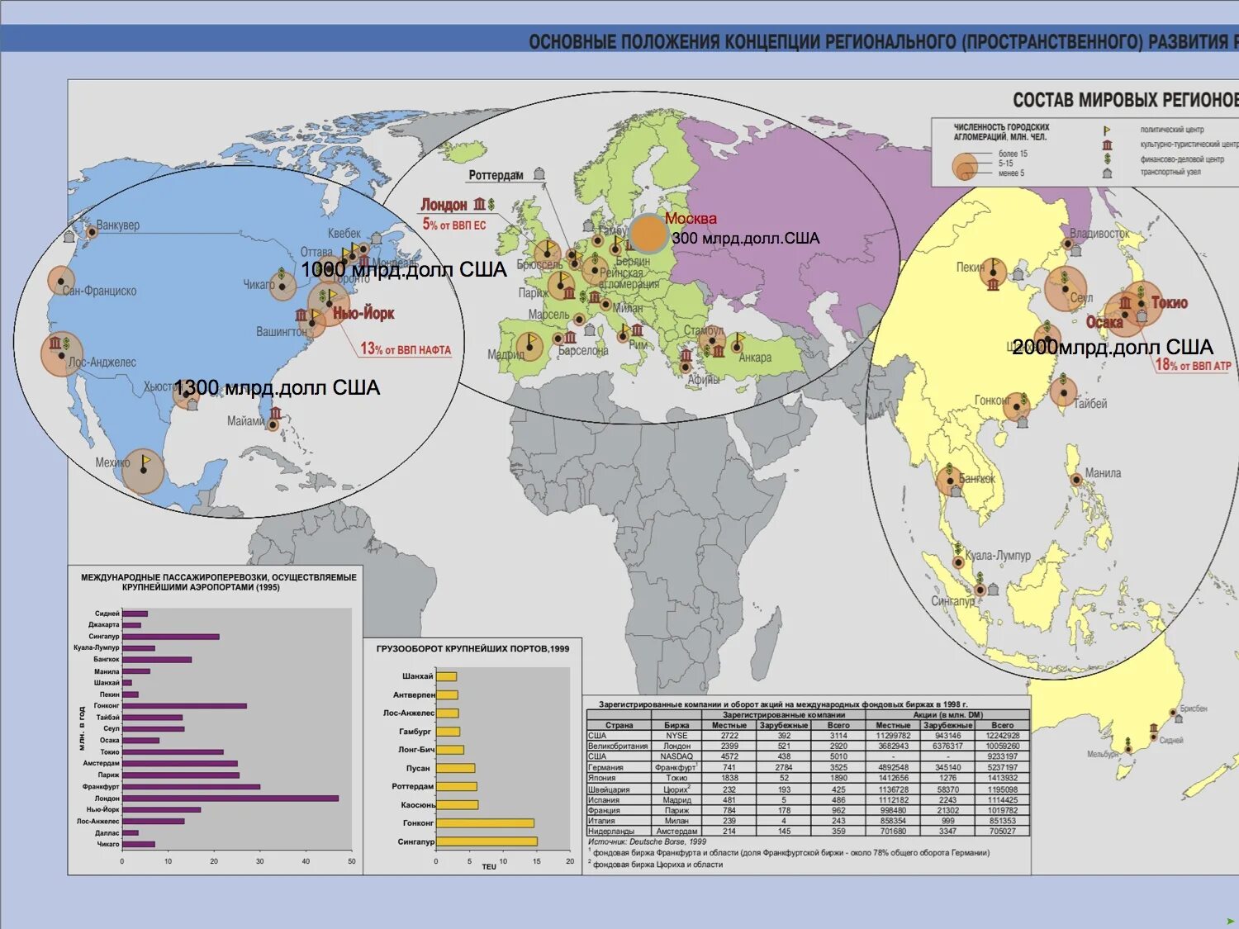Click the '18% от ВВП АТР' caption
This screenshot has width=1239, height=929.
[x=1193, y=365]
